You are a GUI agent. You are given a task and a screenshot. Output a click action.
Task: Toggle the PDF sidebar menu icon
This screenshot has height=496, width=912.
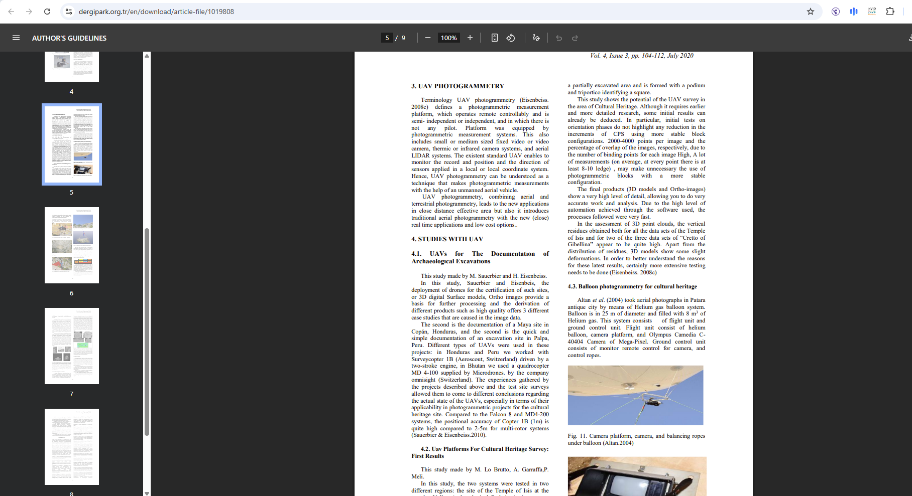tap(16, 38)
